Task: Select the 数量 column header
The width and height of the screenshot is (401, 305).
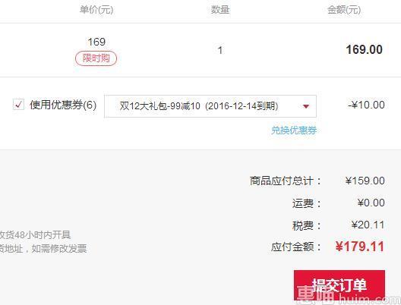Action: [x=220, y=10]
